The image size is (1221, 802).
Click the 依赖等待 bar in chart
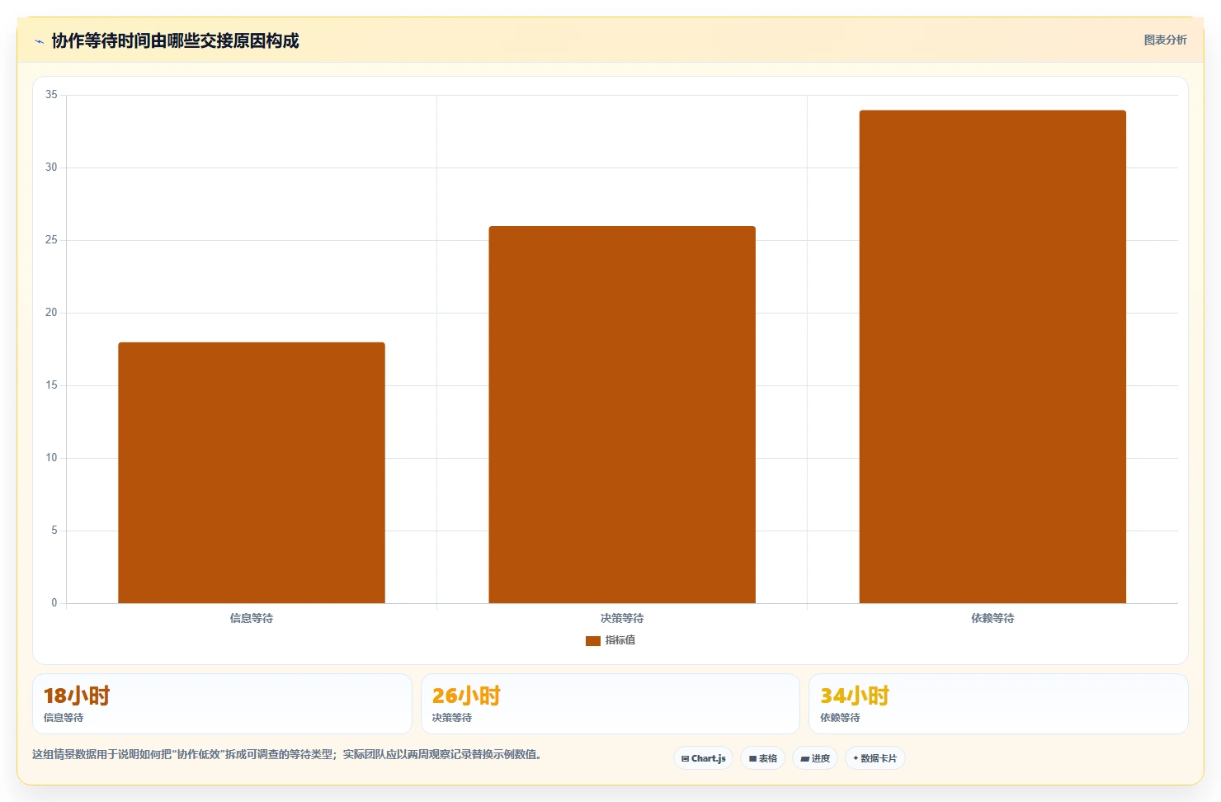(x=992, y=356)
